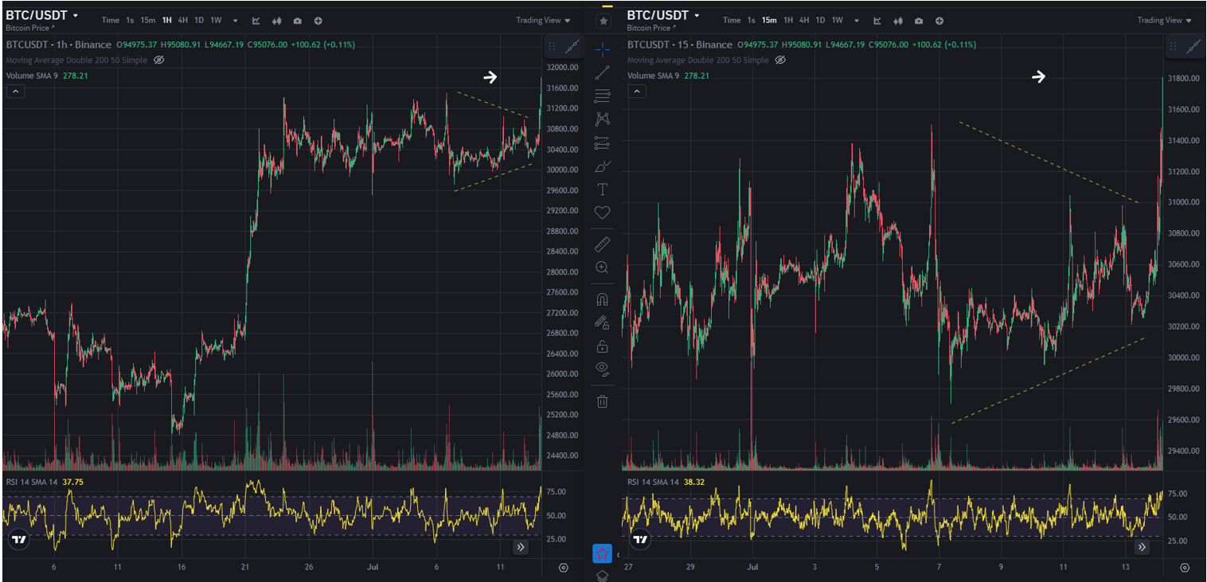Viewport: 1207px width, 582px height.
Task: Collapse the drawing toolbar with the small chevron
Action: coord(618,555)
